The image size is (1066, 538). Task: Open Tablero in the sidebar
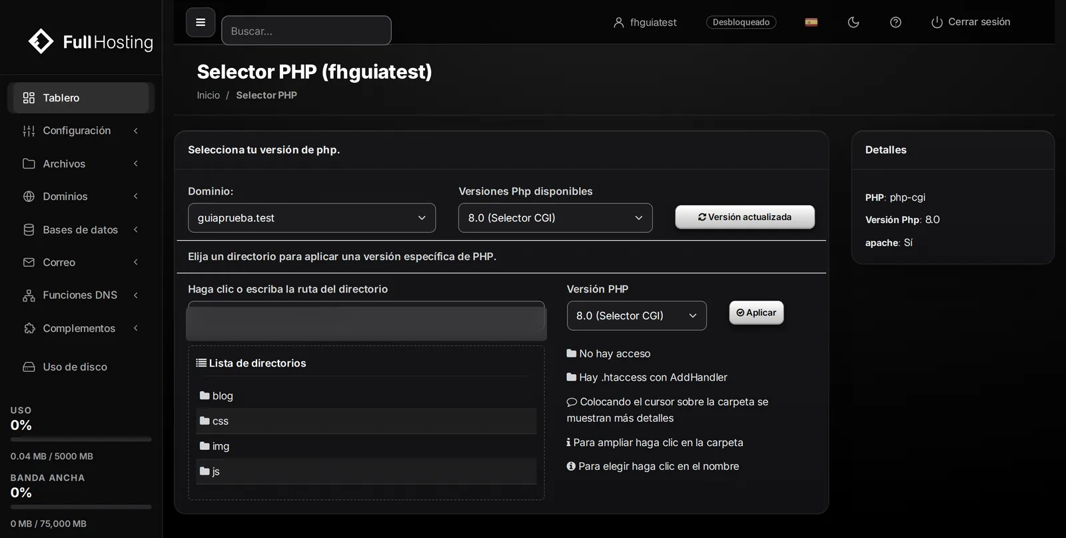coord(81,98)
